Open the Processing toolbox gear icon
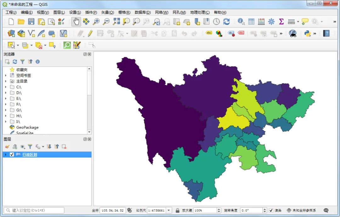Viewport: 340px width, 217px height. pyautogui.click(x=271, y=21)
